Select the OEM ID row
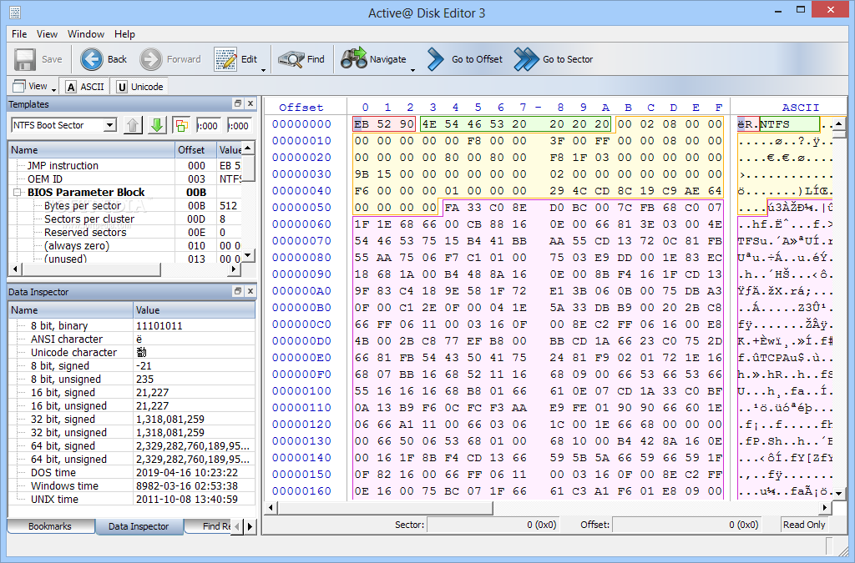Image resolution: width=855 pixels, height=563 pixels. (x=127, y=178)
